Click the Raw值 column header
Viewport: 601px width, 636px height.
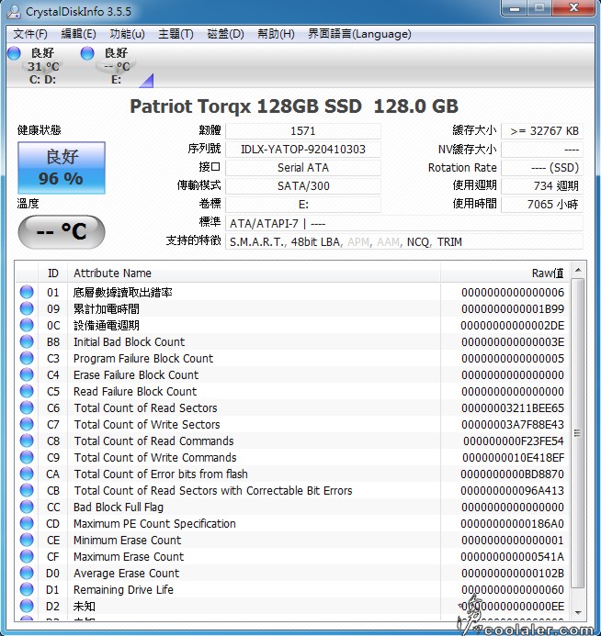[505, 273]
